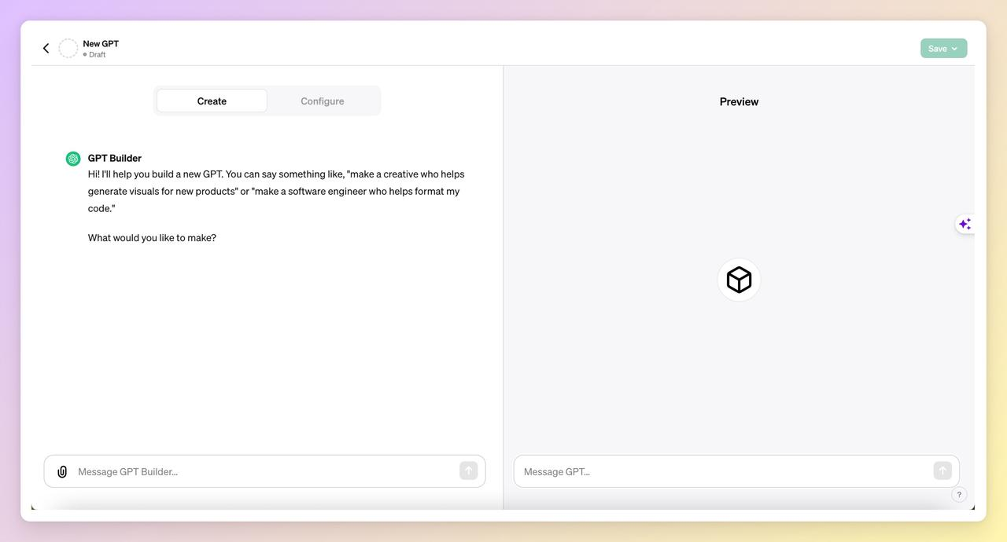Open the Save dropdown

click(x=943, y=49)
